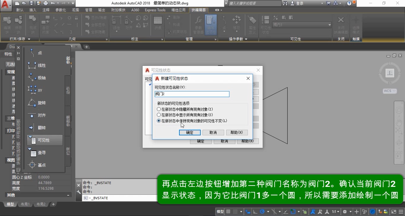Open the quick access toolbar customization dropdown arrow

click(x=73, y=3)
